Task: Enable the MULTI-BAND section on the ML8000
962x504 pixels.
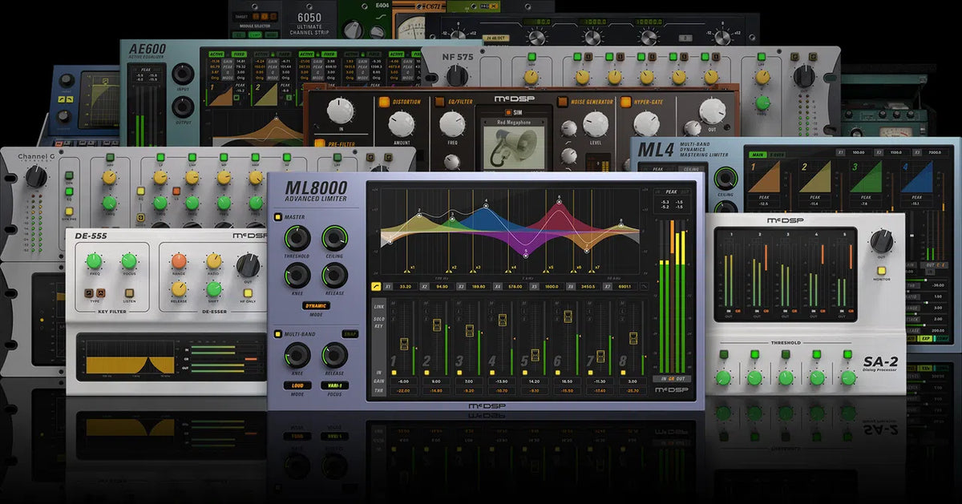Action: tap(277, 333)
